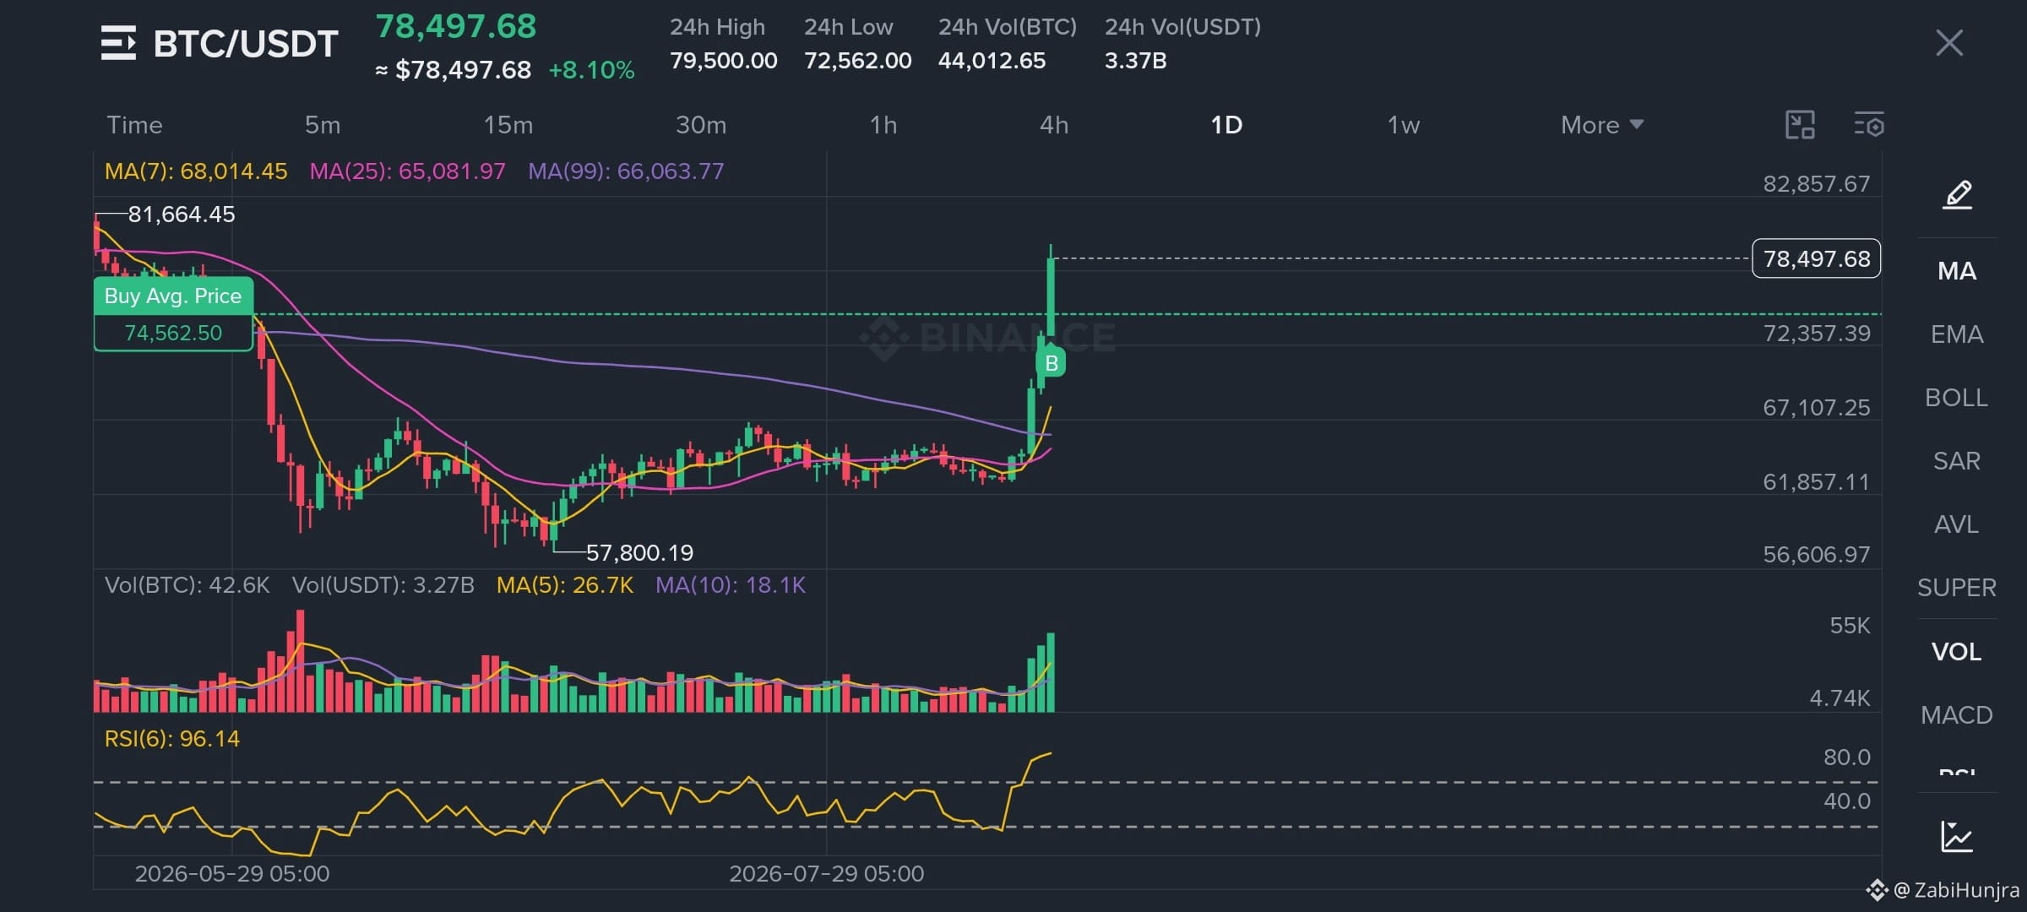Viewport: 2027px width, 912px height.
Task: Click the MA(25): 65,081.97 legend
Action: tap(407, 171)
